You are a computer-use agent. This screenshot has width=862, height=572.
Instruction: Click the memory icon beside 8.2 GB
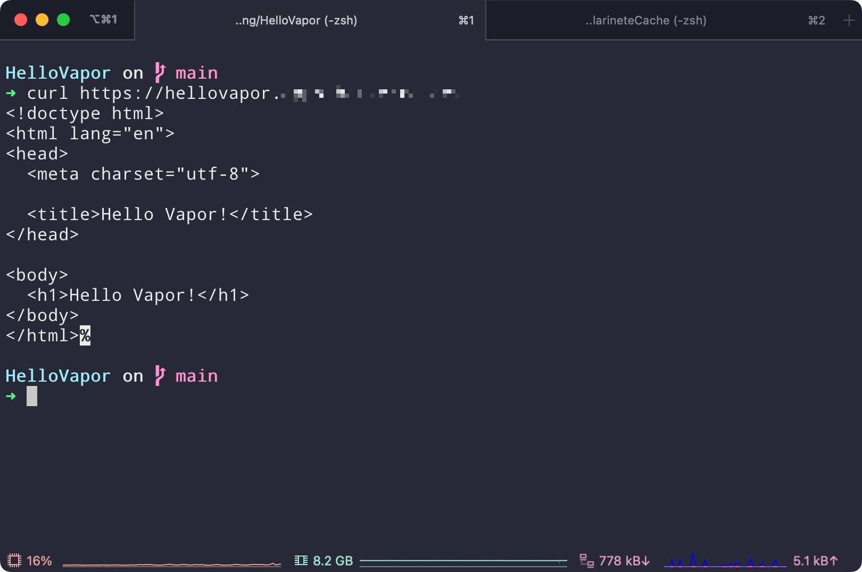pos(301,560)
